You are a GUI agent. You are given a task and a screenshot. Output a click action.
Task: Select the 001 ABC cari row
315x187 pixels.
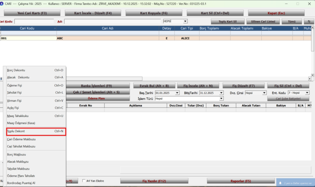click(x=156, y=38)
